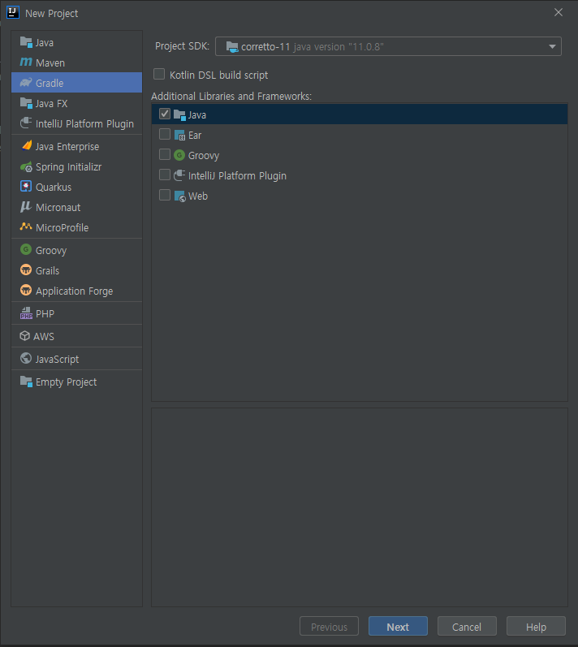
Task: Click the Java FX folder icon
Action: 26,103
